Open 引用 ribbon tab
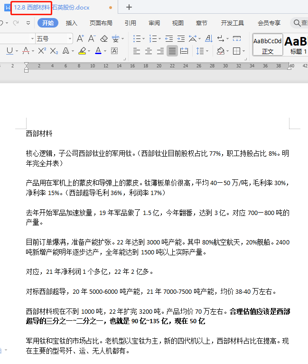This screenshot has width=308, height=364. click(130, 23)
